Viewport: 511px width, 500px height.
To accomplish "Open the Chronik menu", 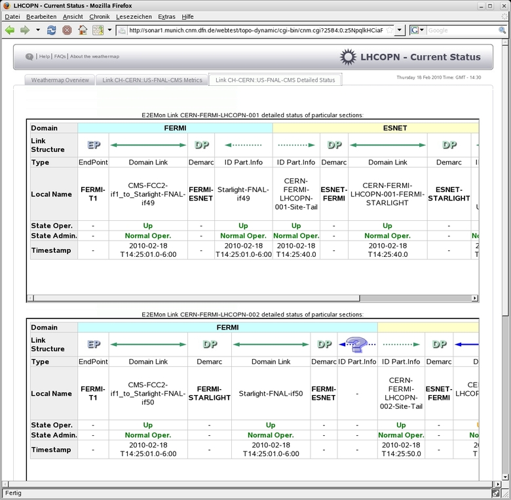I will [100, 16].
